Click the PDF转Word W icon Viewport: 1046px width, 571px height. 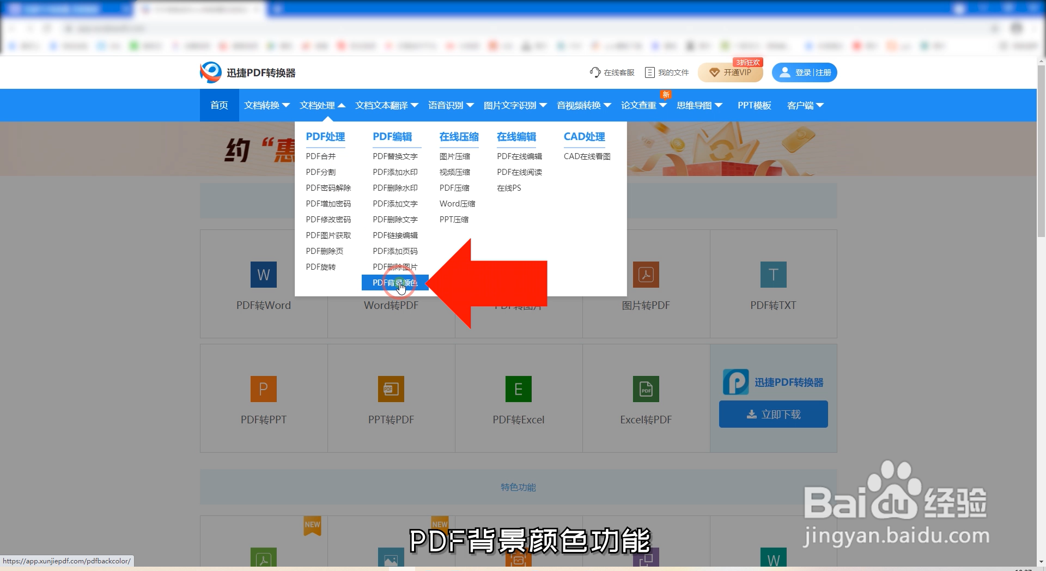pyautogui.click(x=264, y=275)
